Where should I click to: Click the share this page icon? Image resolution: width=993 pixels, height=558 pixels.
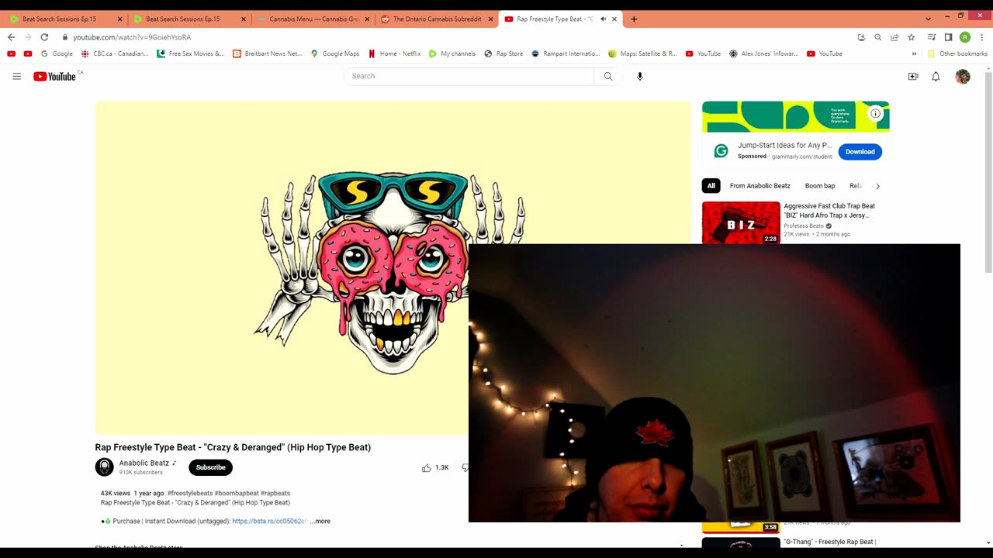[894, 37]
